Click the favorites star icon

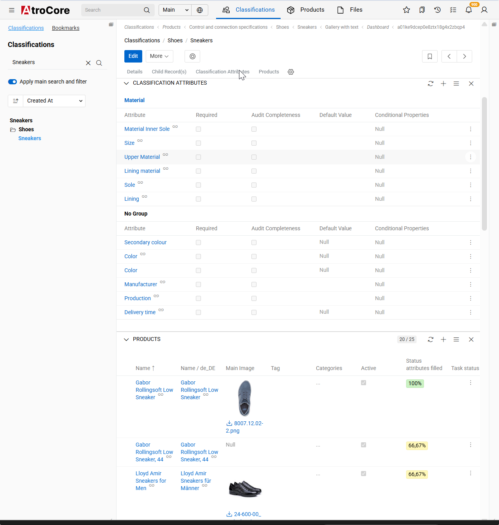406,10
